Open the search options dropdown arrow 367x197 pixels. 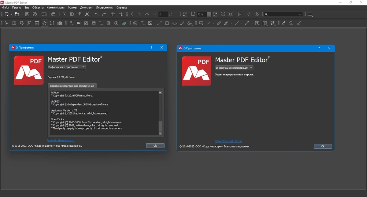coord(300,14)
